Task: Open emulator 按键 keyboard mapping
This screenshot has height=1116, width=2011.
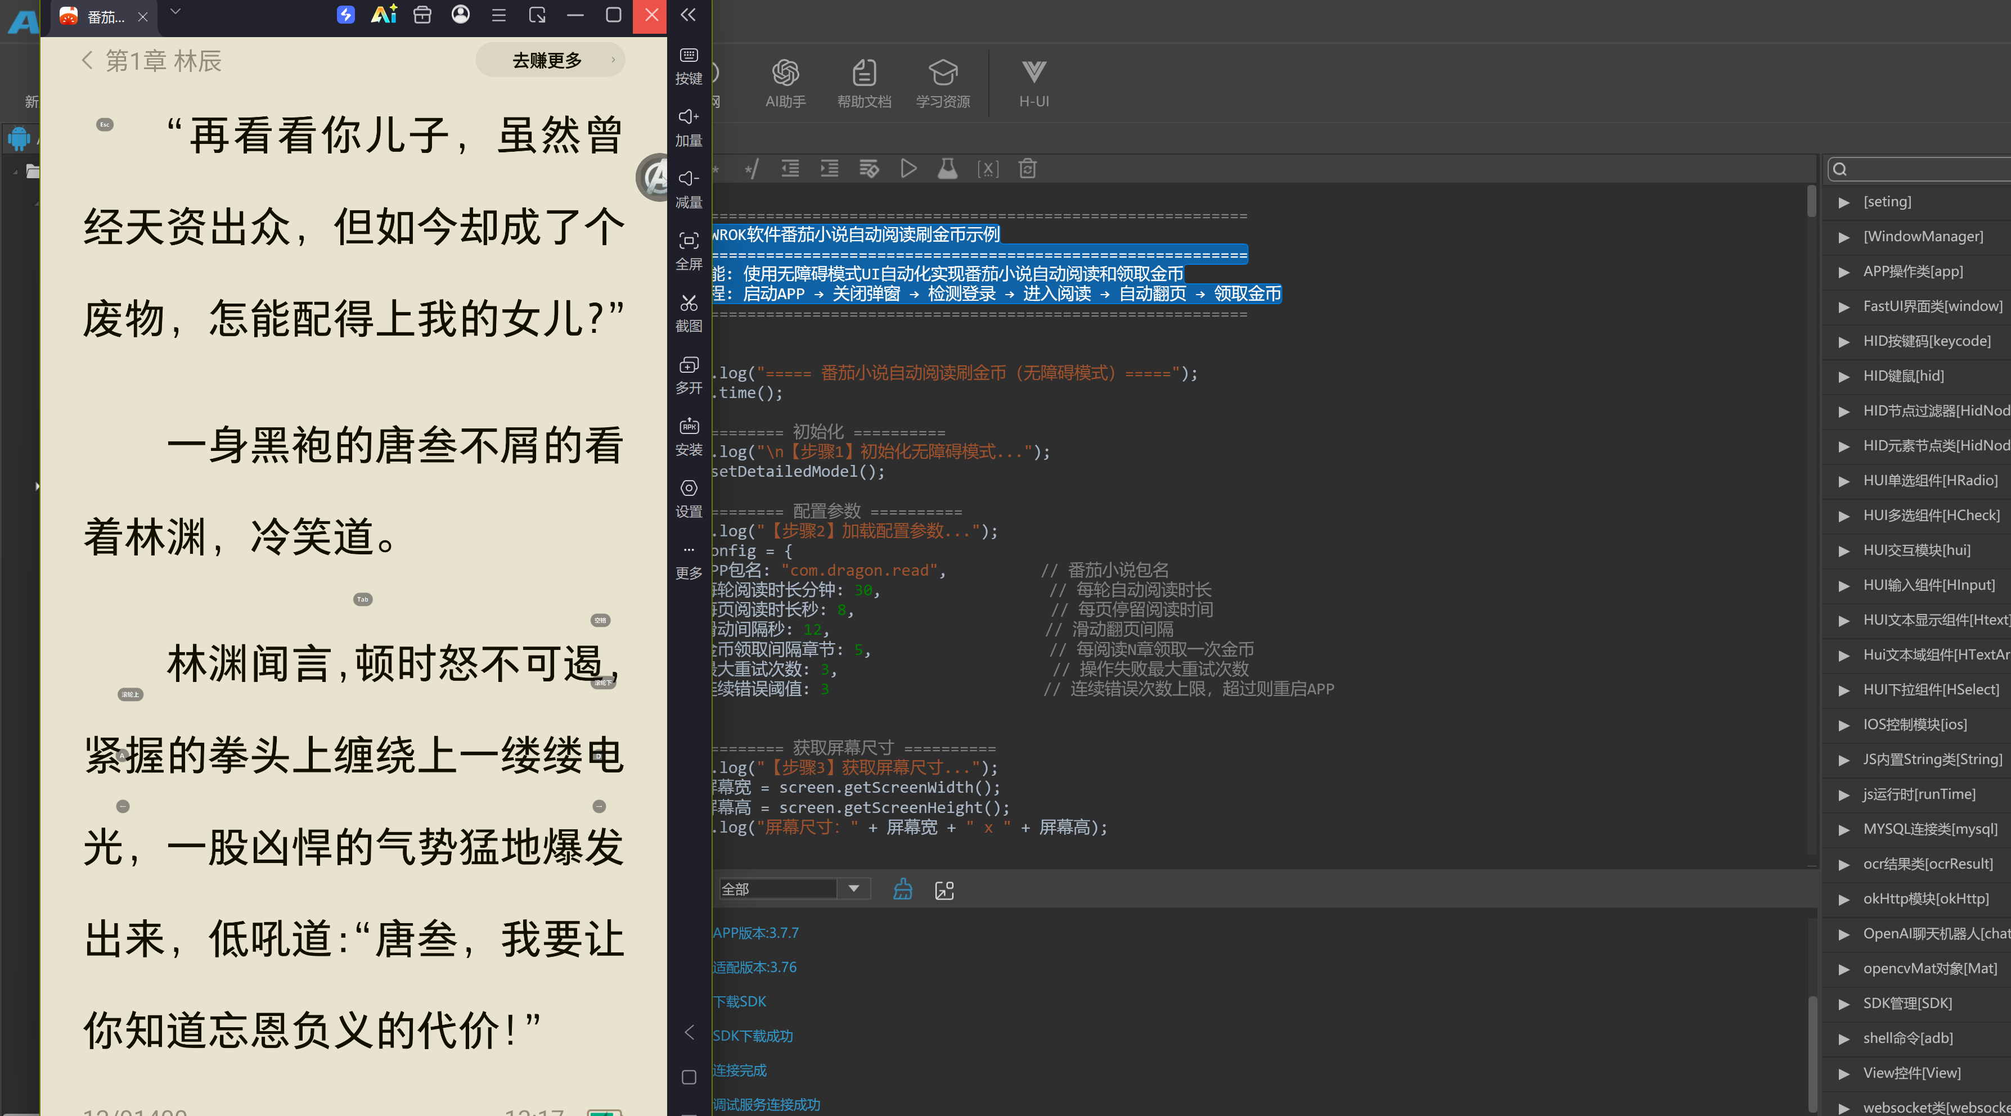Action: 689,66
